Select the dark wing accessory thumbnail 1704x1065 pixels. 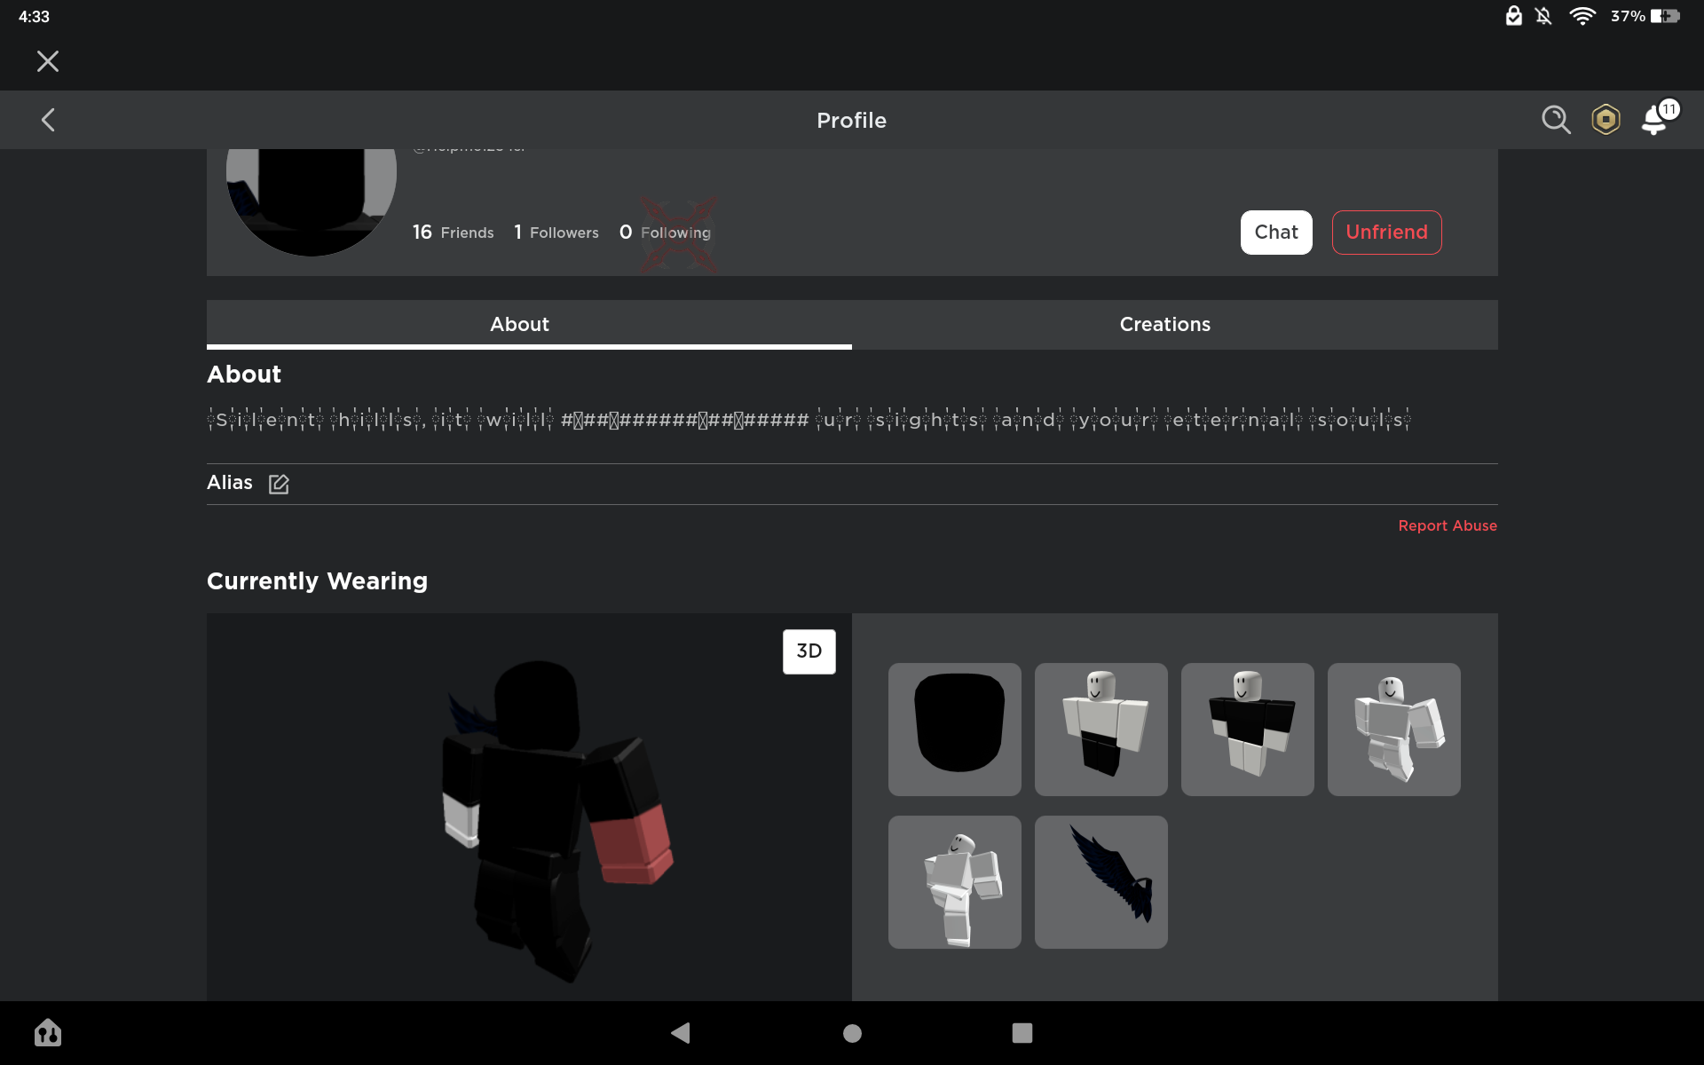click(x=1100, y=881)
